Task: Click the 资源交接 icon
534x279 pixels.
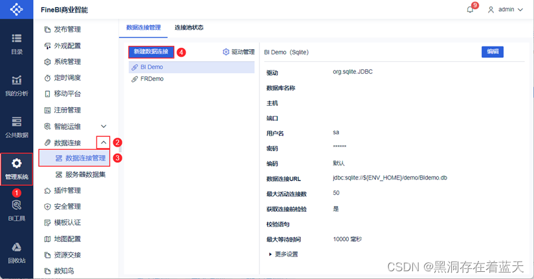Action: (47, 255)
